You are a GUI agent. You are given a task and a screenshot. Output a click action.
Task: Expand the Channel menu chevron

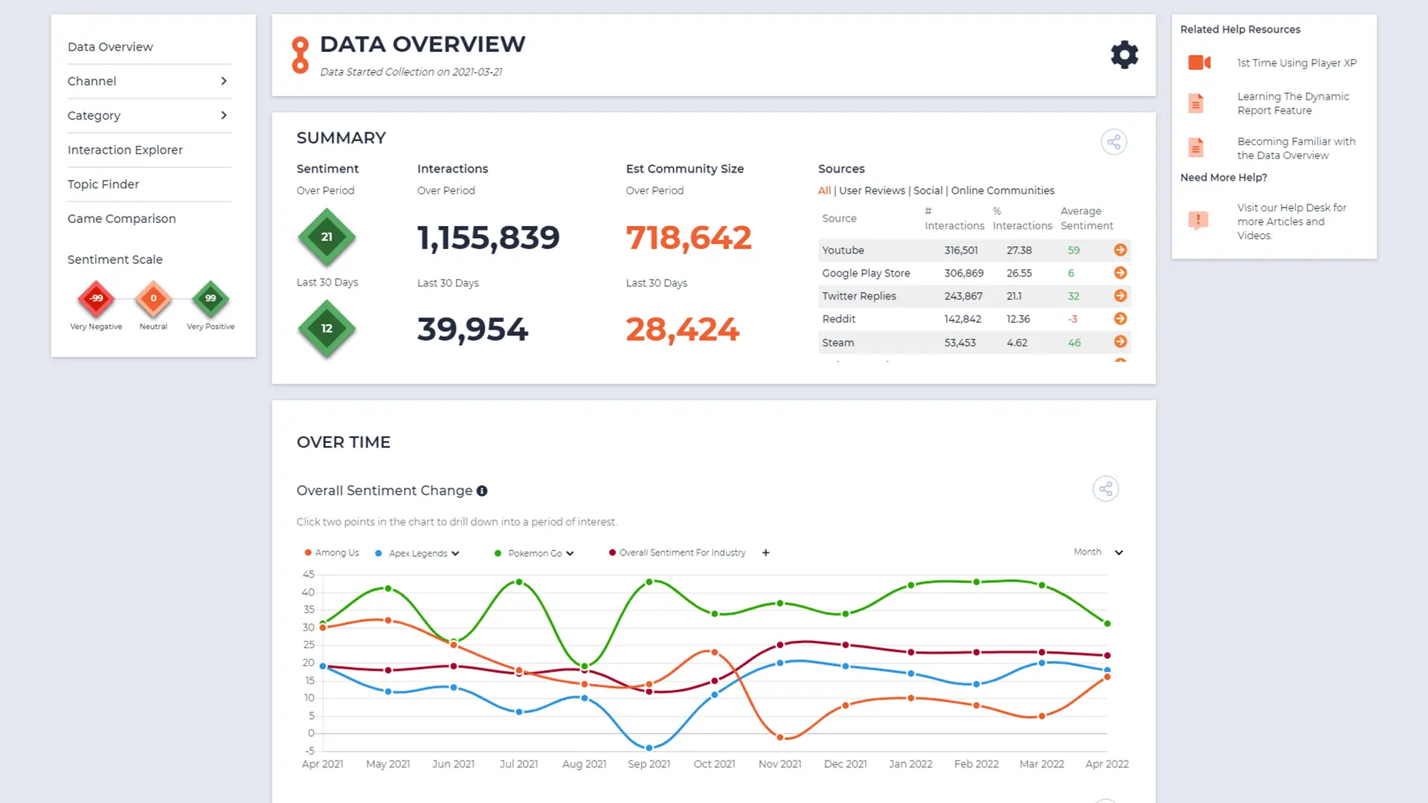pos(223,81)
